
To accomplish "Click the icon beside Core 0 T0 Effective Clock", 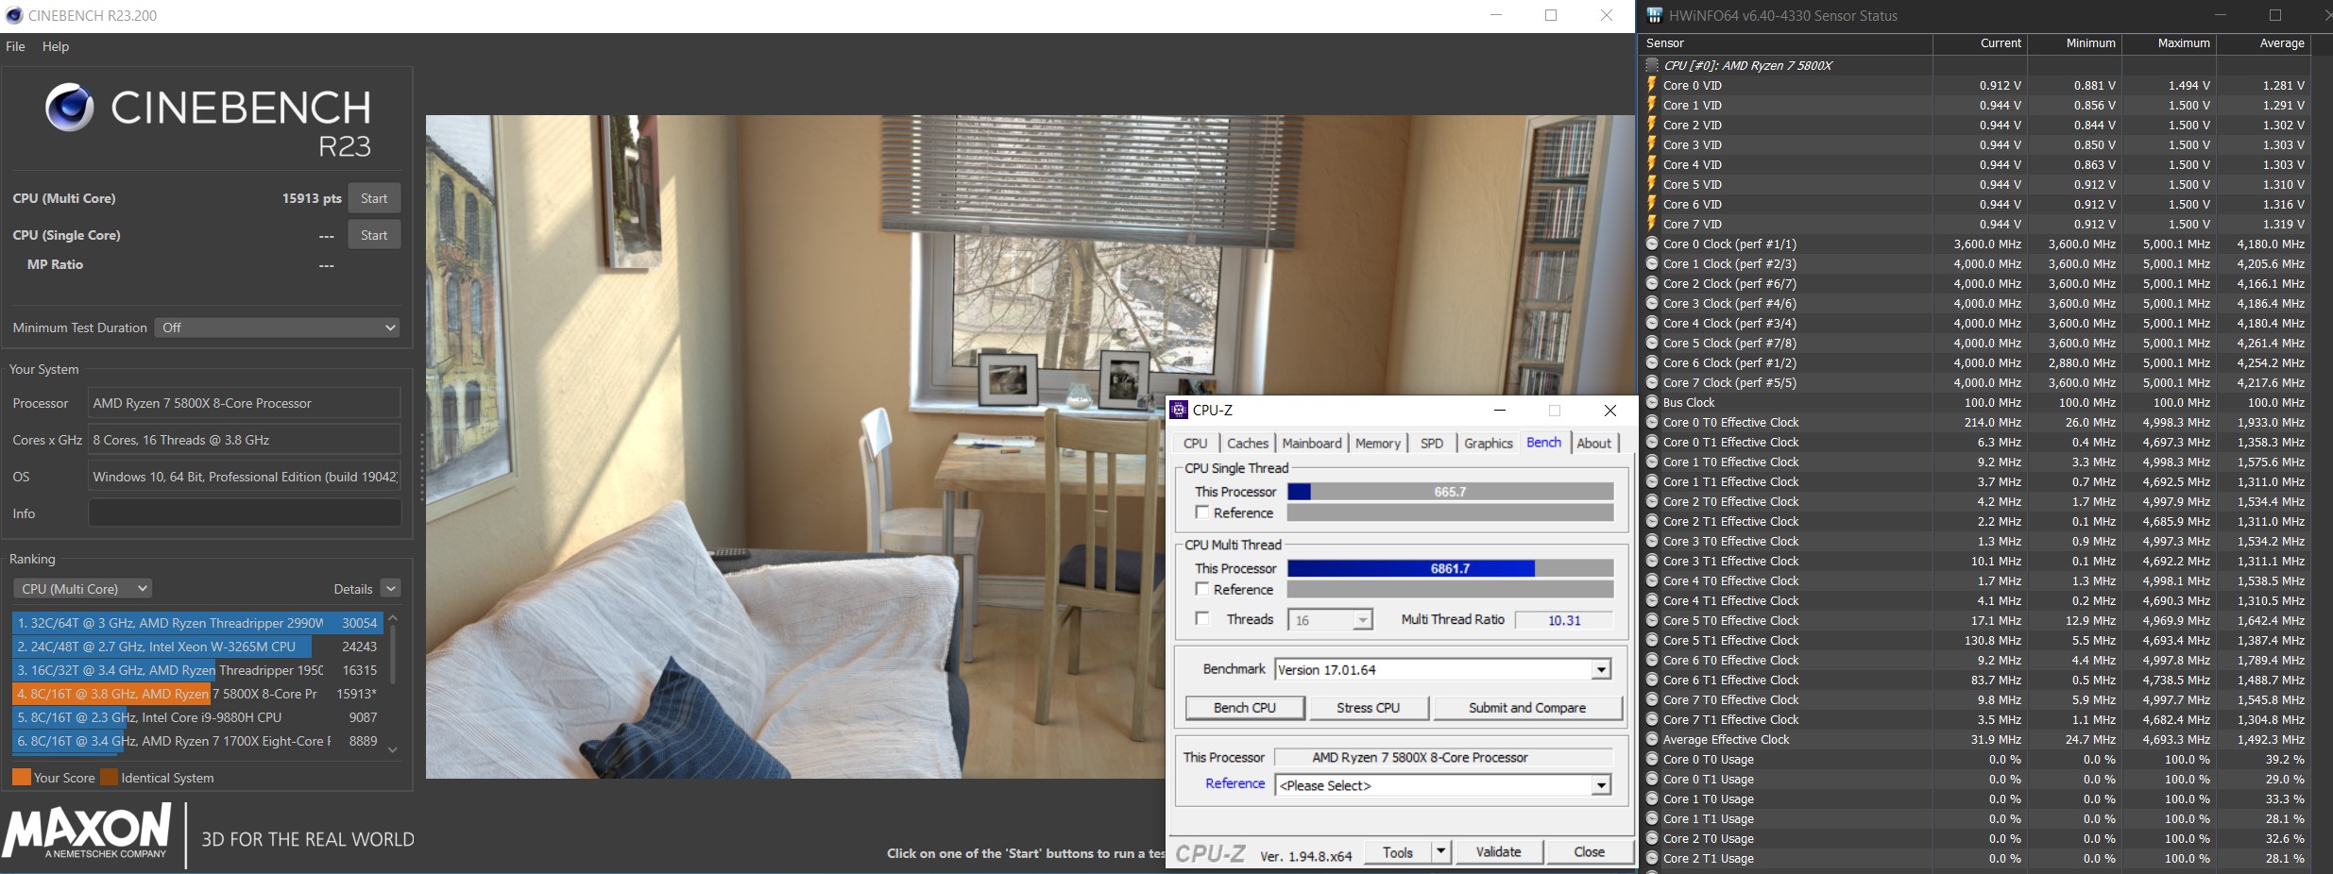I will click(1652, 422).
